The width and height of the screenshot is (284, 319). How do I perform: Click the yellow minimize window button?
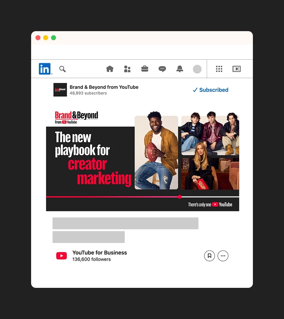point(46,38)
